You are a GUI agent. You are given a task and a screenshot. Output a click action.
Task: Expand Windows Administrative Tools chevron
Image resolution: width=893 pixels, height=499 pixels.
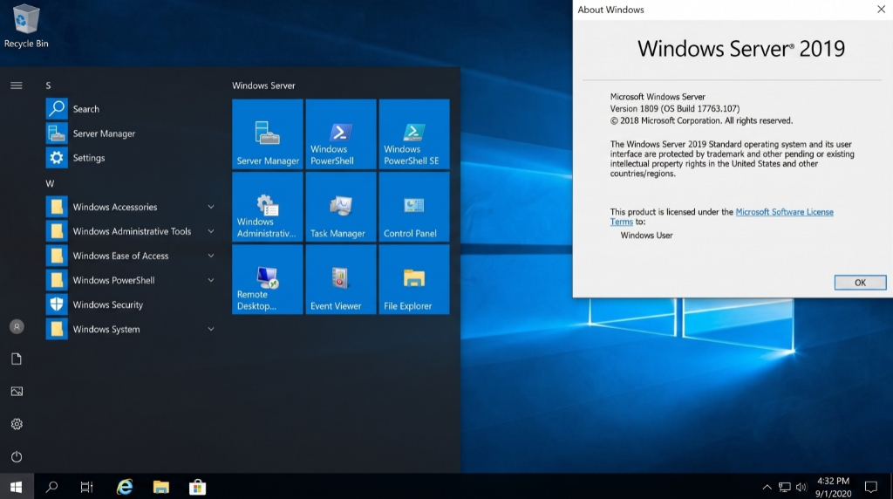click(x=211, y=231)
